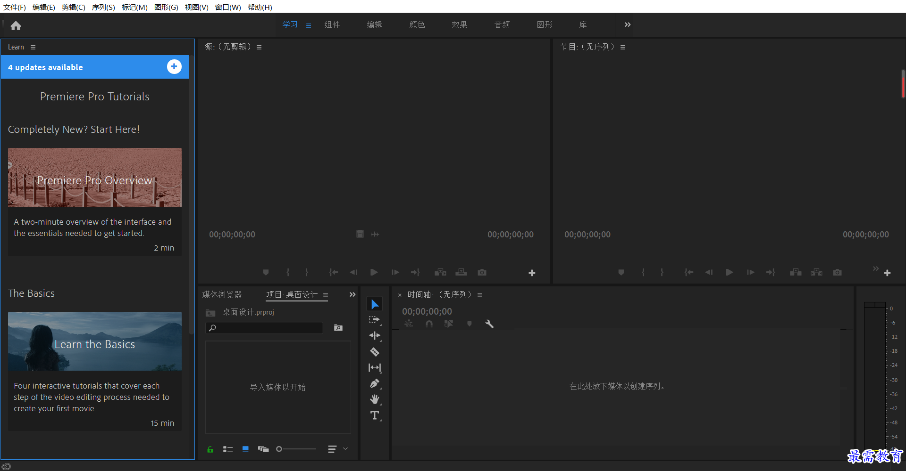Open Premiere Pro Overview tutorial thumbnail
The image size is (906, 471).
click(x=95, y=178)
